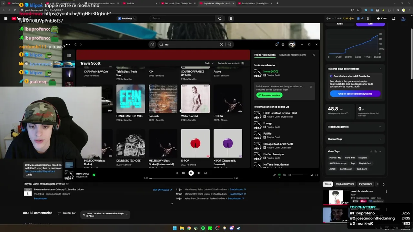Dismiss the jam invitation banner

click(311, 87)
